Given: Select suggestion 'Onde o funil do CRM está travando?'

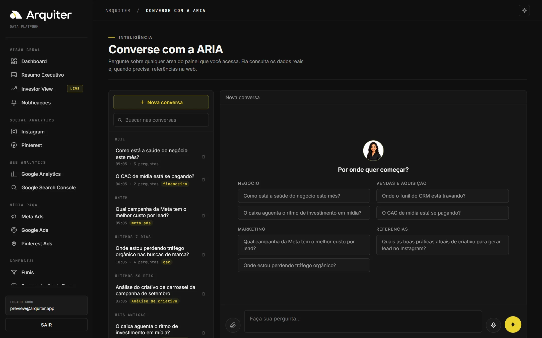Looking at the screenshot, I should [x=442, y=196].
